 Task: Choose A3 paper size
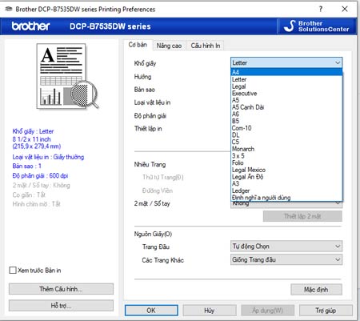point(286,183)
